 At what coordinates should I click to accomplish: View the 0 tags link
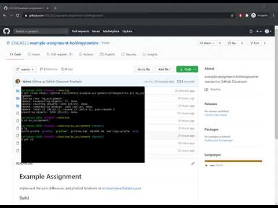tap(67, 69)
